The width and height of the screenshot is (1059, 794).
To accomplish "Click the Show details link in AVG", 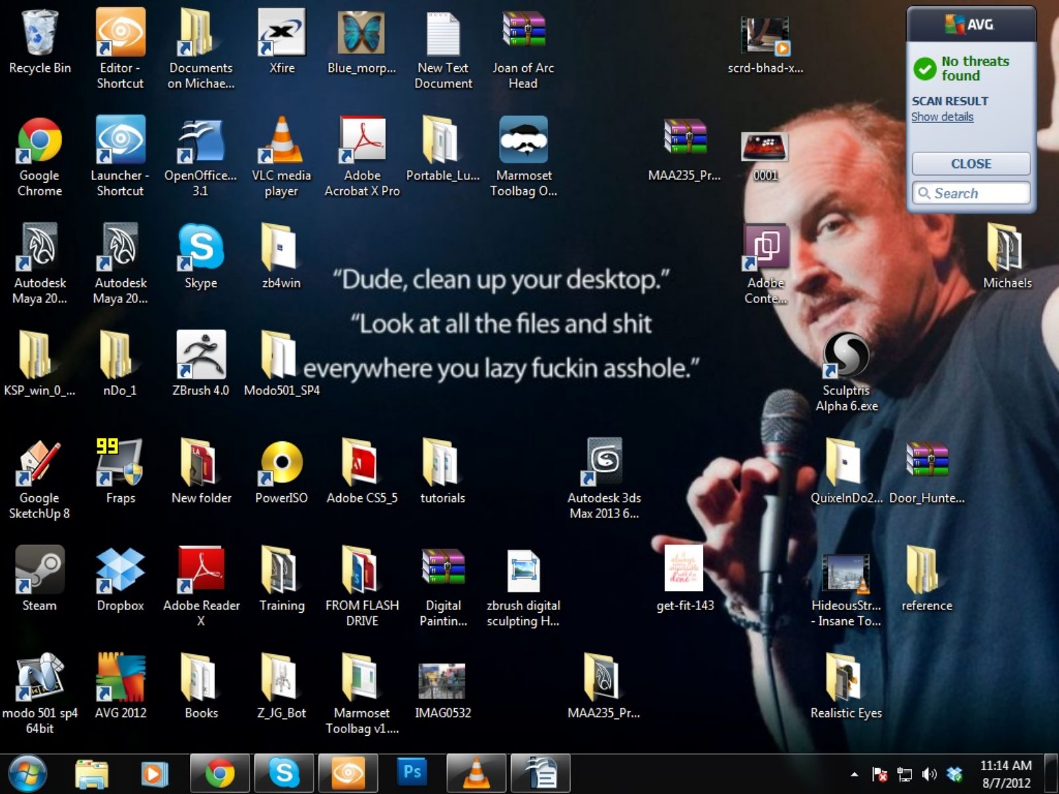I will click(x=942, y=117).
